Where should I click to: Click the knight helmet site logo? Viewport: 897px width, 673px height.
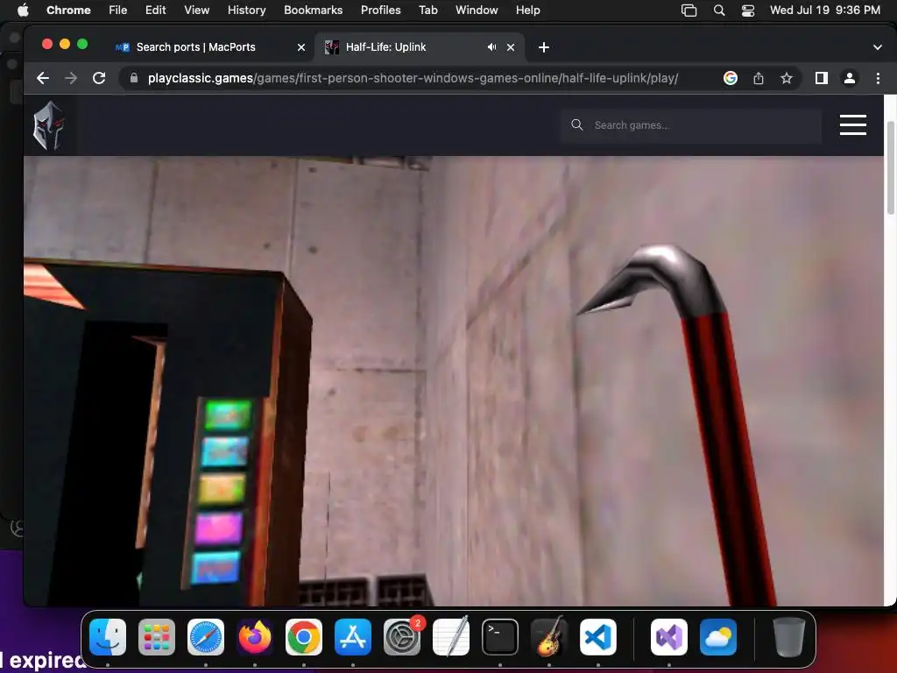coord(49,125)
